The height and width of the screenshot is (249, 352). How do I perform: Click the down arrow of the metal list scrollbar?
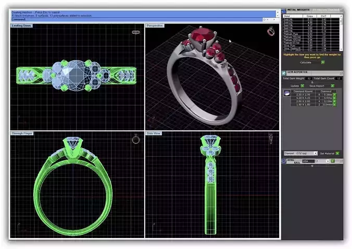point(341,49)
